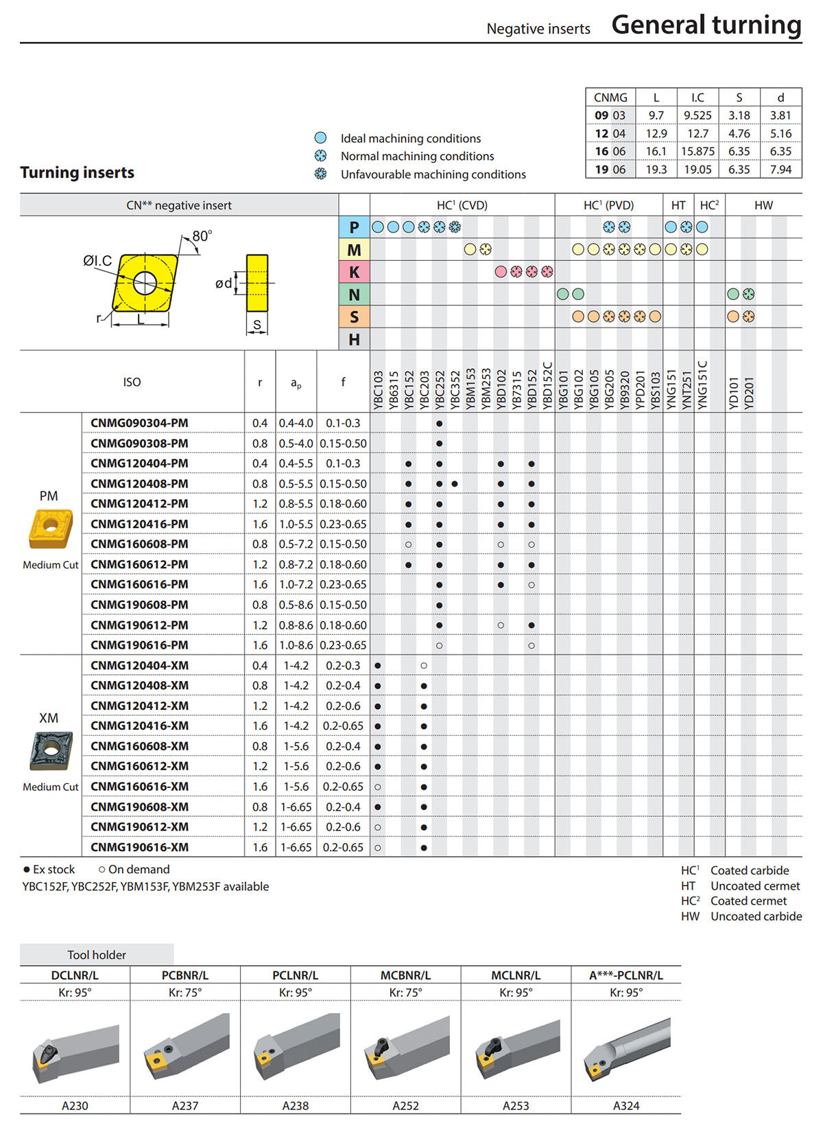
Task: Click the yellow M material group label
Action: pos(354,250)
